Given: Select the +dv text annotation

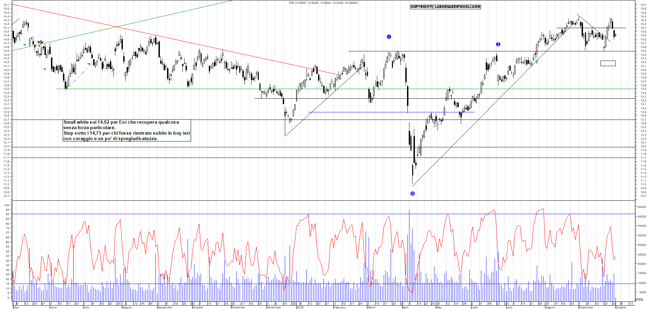Looking at the screenshot, I should (40, 42).
